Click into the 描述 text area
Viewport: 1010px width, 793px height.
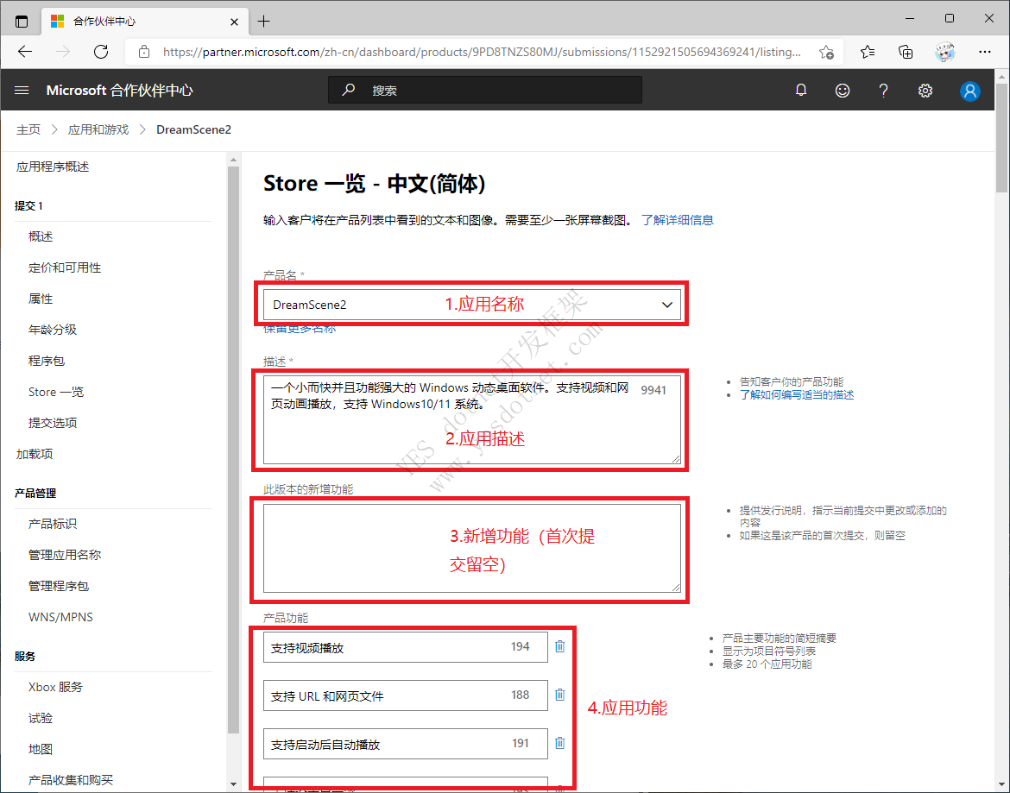pos(472,419)
